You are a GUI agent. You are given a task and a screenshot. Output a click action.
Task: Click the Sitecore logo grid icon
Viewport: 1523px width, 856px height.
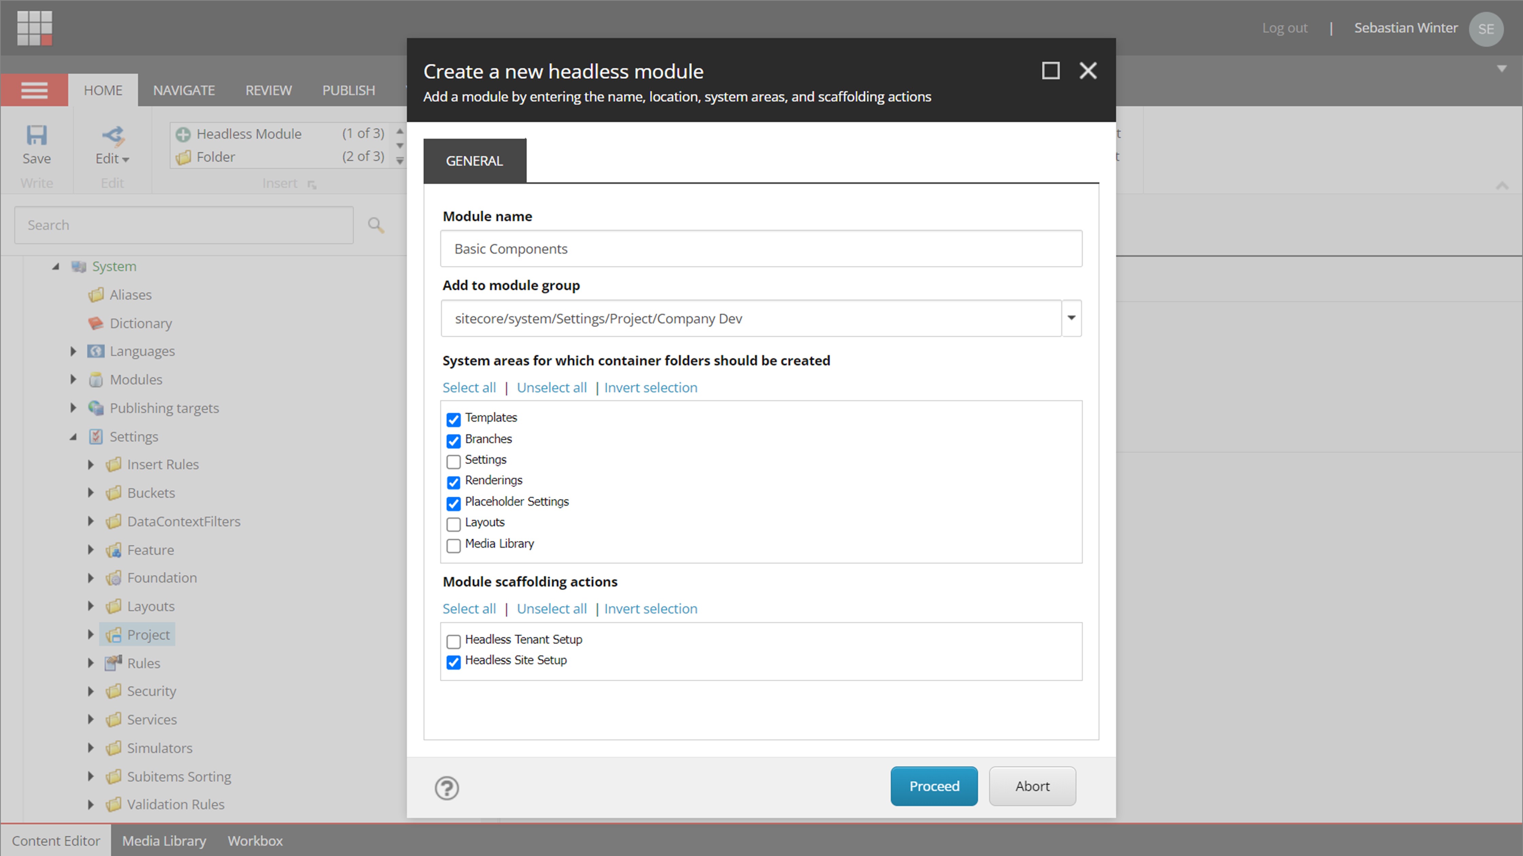(35, 28)
